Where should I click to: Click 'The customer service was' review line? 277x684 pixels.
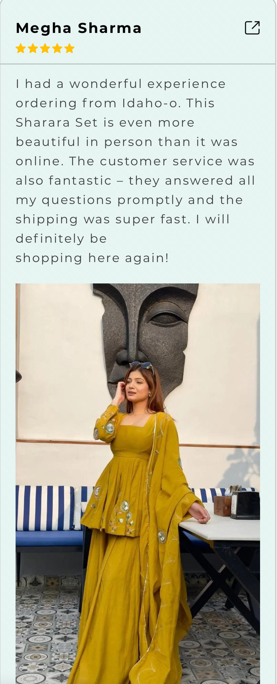pos(162,161)
